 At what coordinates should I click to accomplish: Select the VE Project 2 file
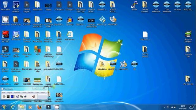click(x=59, y=6)
